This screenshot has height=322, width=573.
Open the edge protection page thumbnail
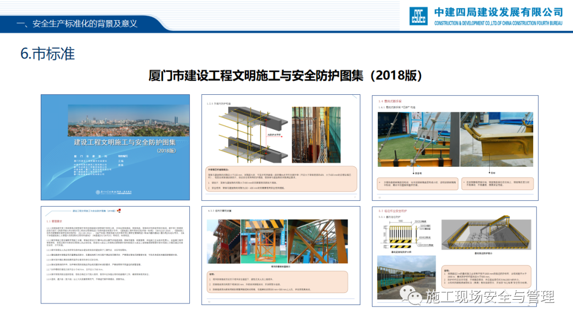(x=454, y=257)
